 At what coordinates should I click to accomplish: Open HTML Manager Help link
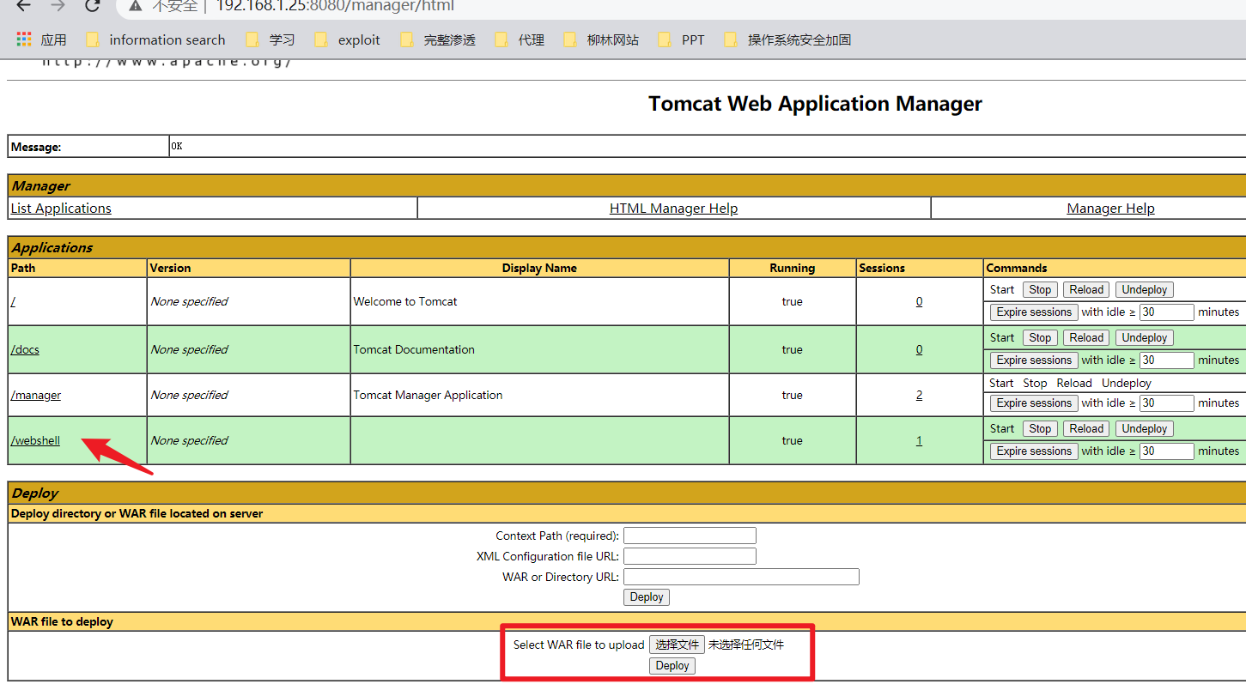pyautogui.click(x=673, y=209)
